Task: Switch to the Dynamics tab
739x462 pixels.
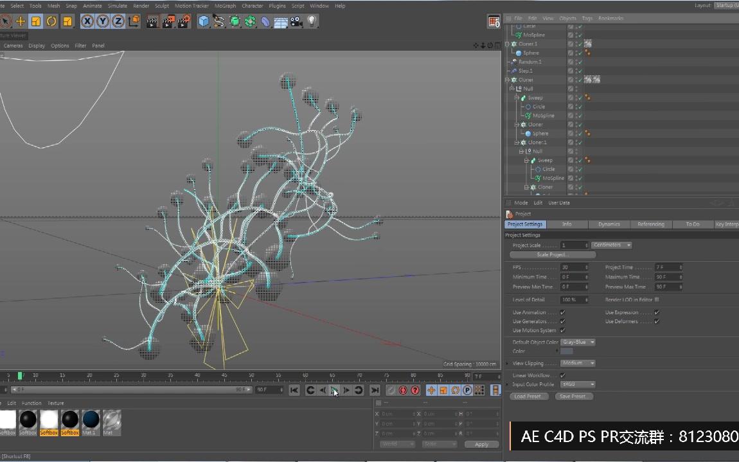Action: (x=608, y=224)
